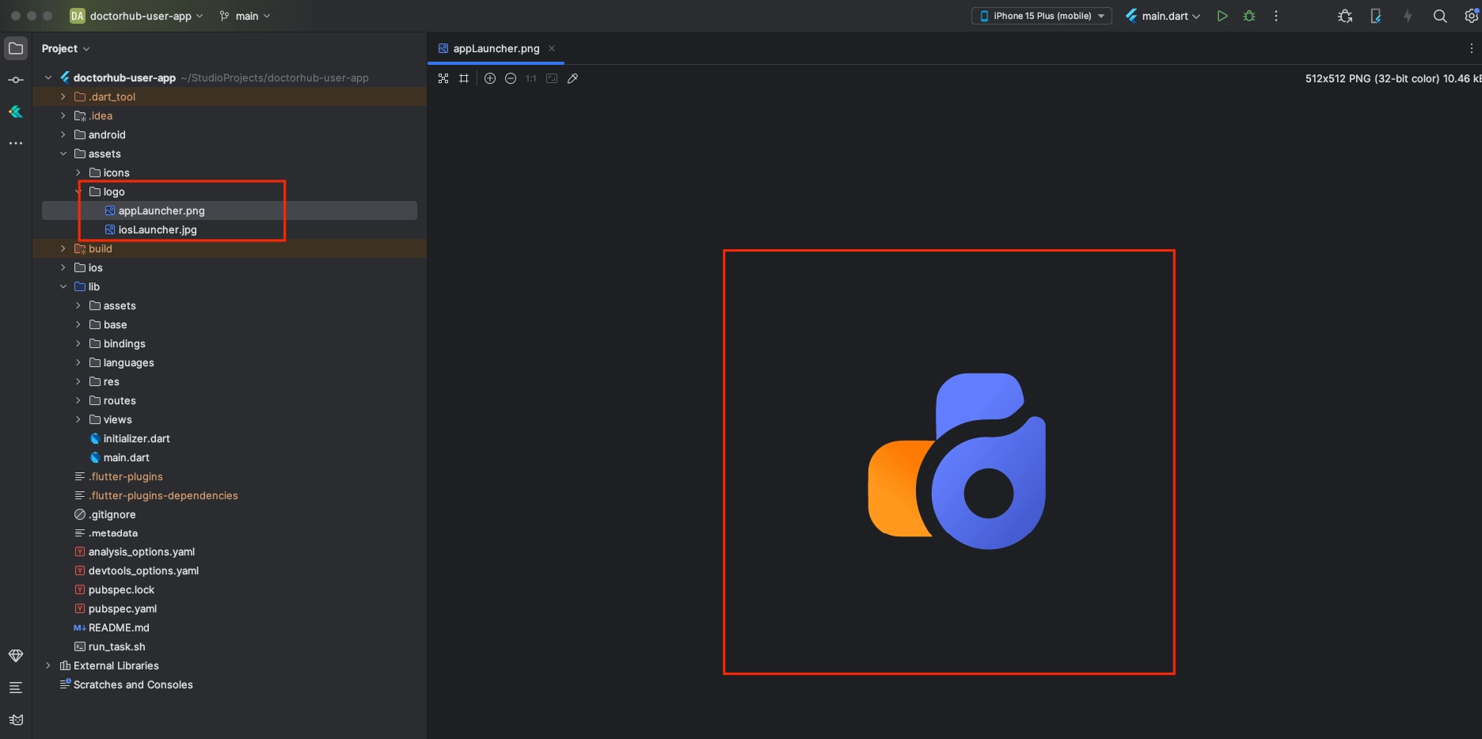Expand the routes folder
This screenshot has width=1482, height=739.
78,400
